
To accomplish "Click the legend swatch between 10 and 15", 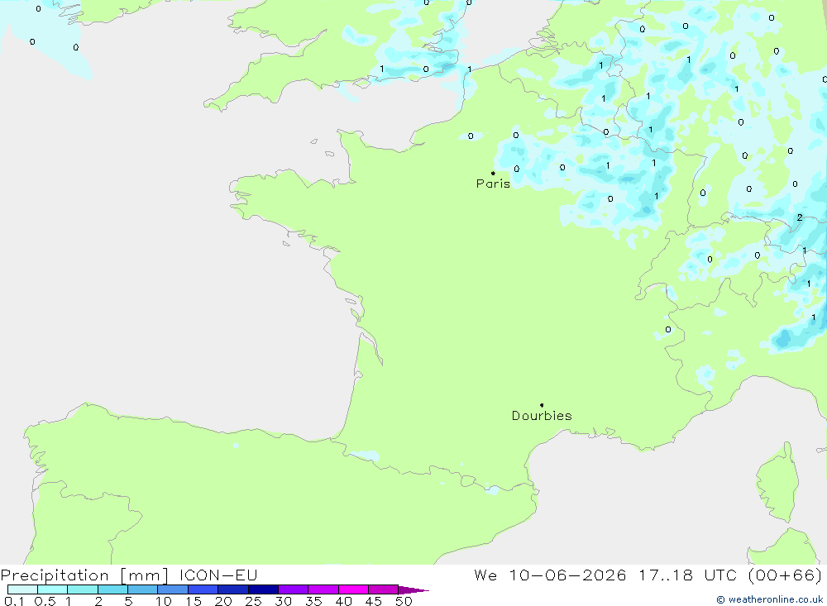I will click(x=173, y=589).
